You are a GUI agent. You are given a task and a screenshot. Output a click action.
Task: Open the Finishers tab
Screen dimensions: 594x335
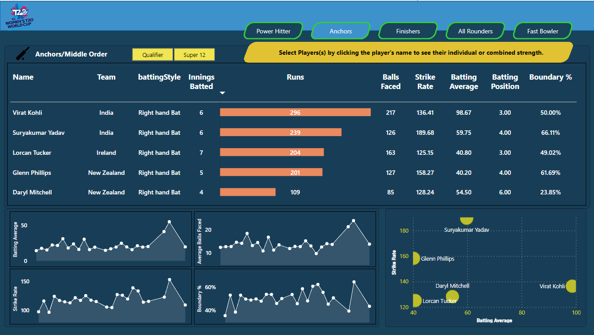click(408, 31)
